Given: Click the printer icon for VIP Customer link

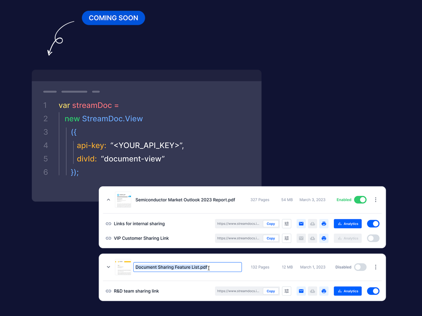Looking at the screenshot, I should (324, 238).
